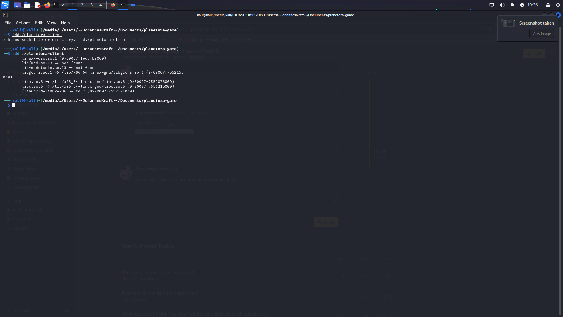Switch to workspace 2

point(82,5)
